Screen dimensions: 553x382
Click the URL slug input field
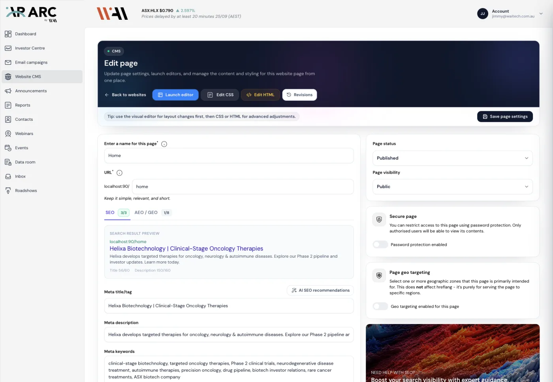click(x=243, y=187)
